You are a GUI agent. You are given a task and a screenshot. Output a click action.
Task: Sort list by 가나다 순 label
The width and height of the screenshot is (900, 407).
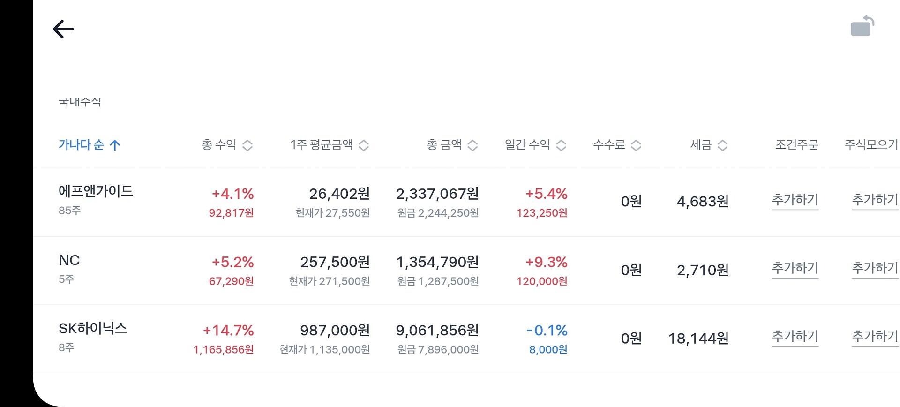(81, 145)
